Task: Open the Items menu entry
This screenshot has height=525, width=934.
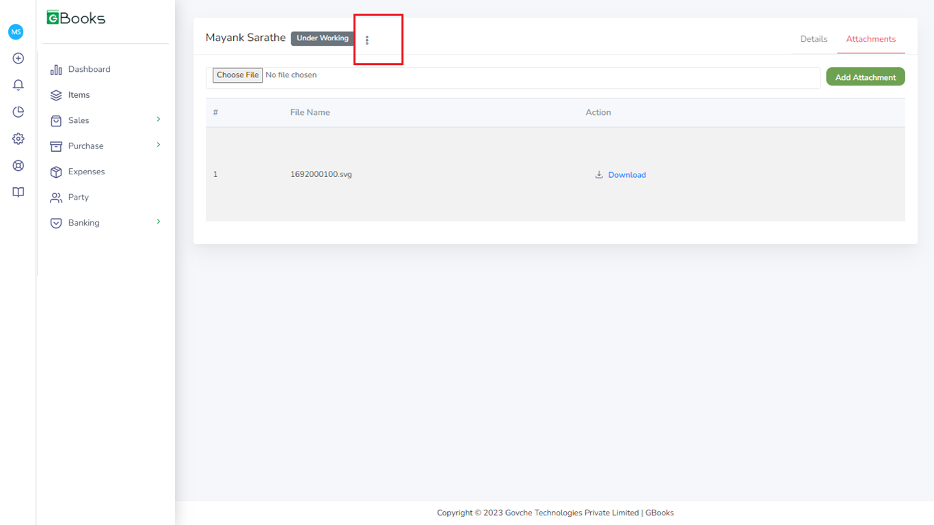Action: tap(79, 95)
